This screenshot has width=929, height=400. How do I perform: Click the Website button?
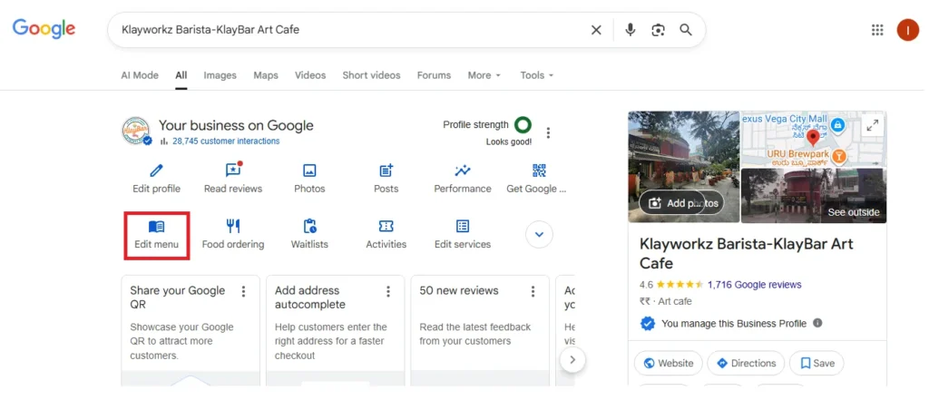[x=669, y=363]
